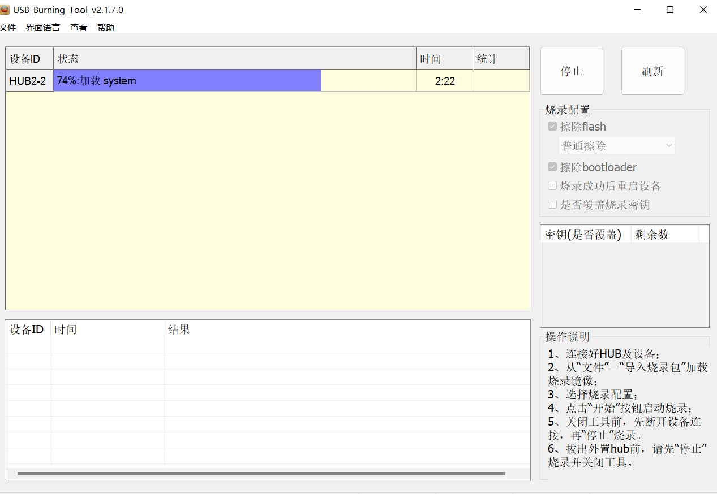The height and width of the screenshot is (494, 717).
Task: Toggle the 擦除flash checkbox
Action: 552,126
